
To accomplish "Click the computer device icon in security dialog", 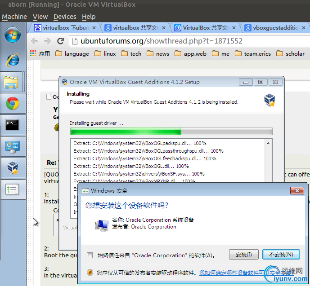I will tap(102, 226).
